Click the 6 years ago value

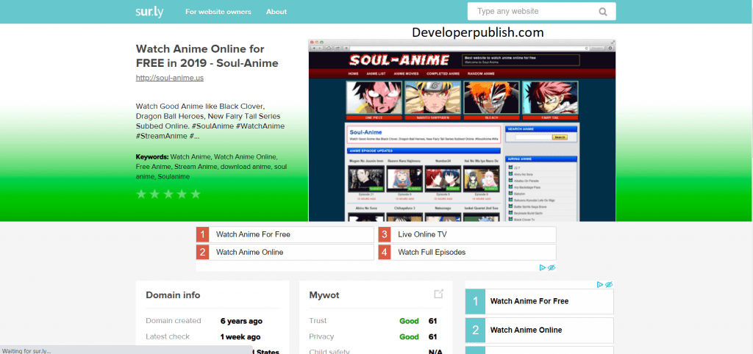point(241,321)
